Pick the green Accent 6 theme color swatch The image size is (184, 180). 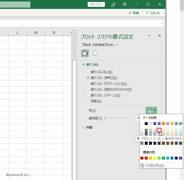(180, 124)
